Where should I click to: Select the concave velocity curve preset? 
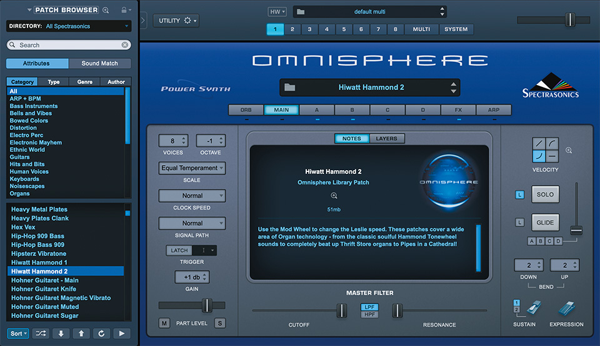click(x=539, y=156)
